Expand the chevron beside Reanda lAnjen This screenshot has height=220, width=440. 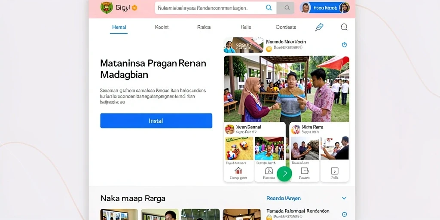coord(344,199)
